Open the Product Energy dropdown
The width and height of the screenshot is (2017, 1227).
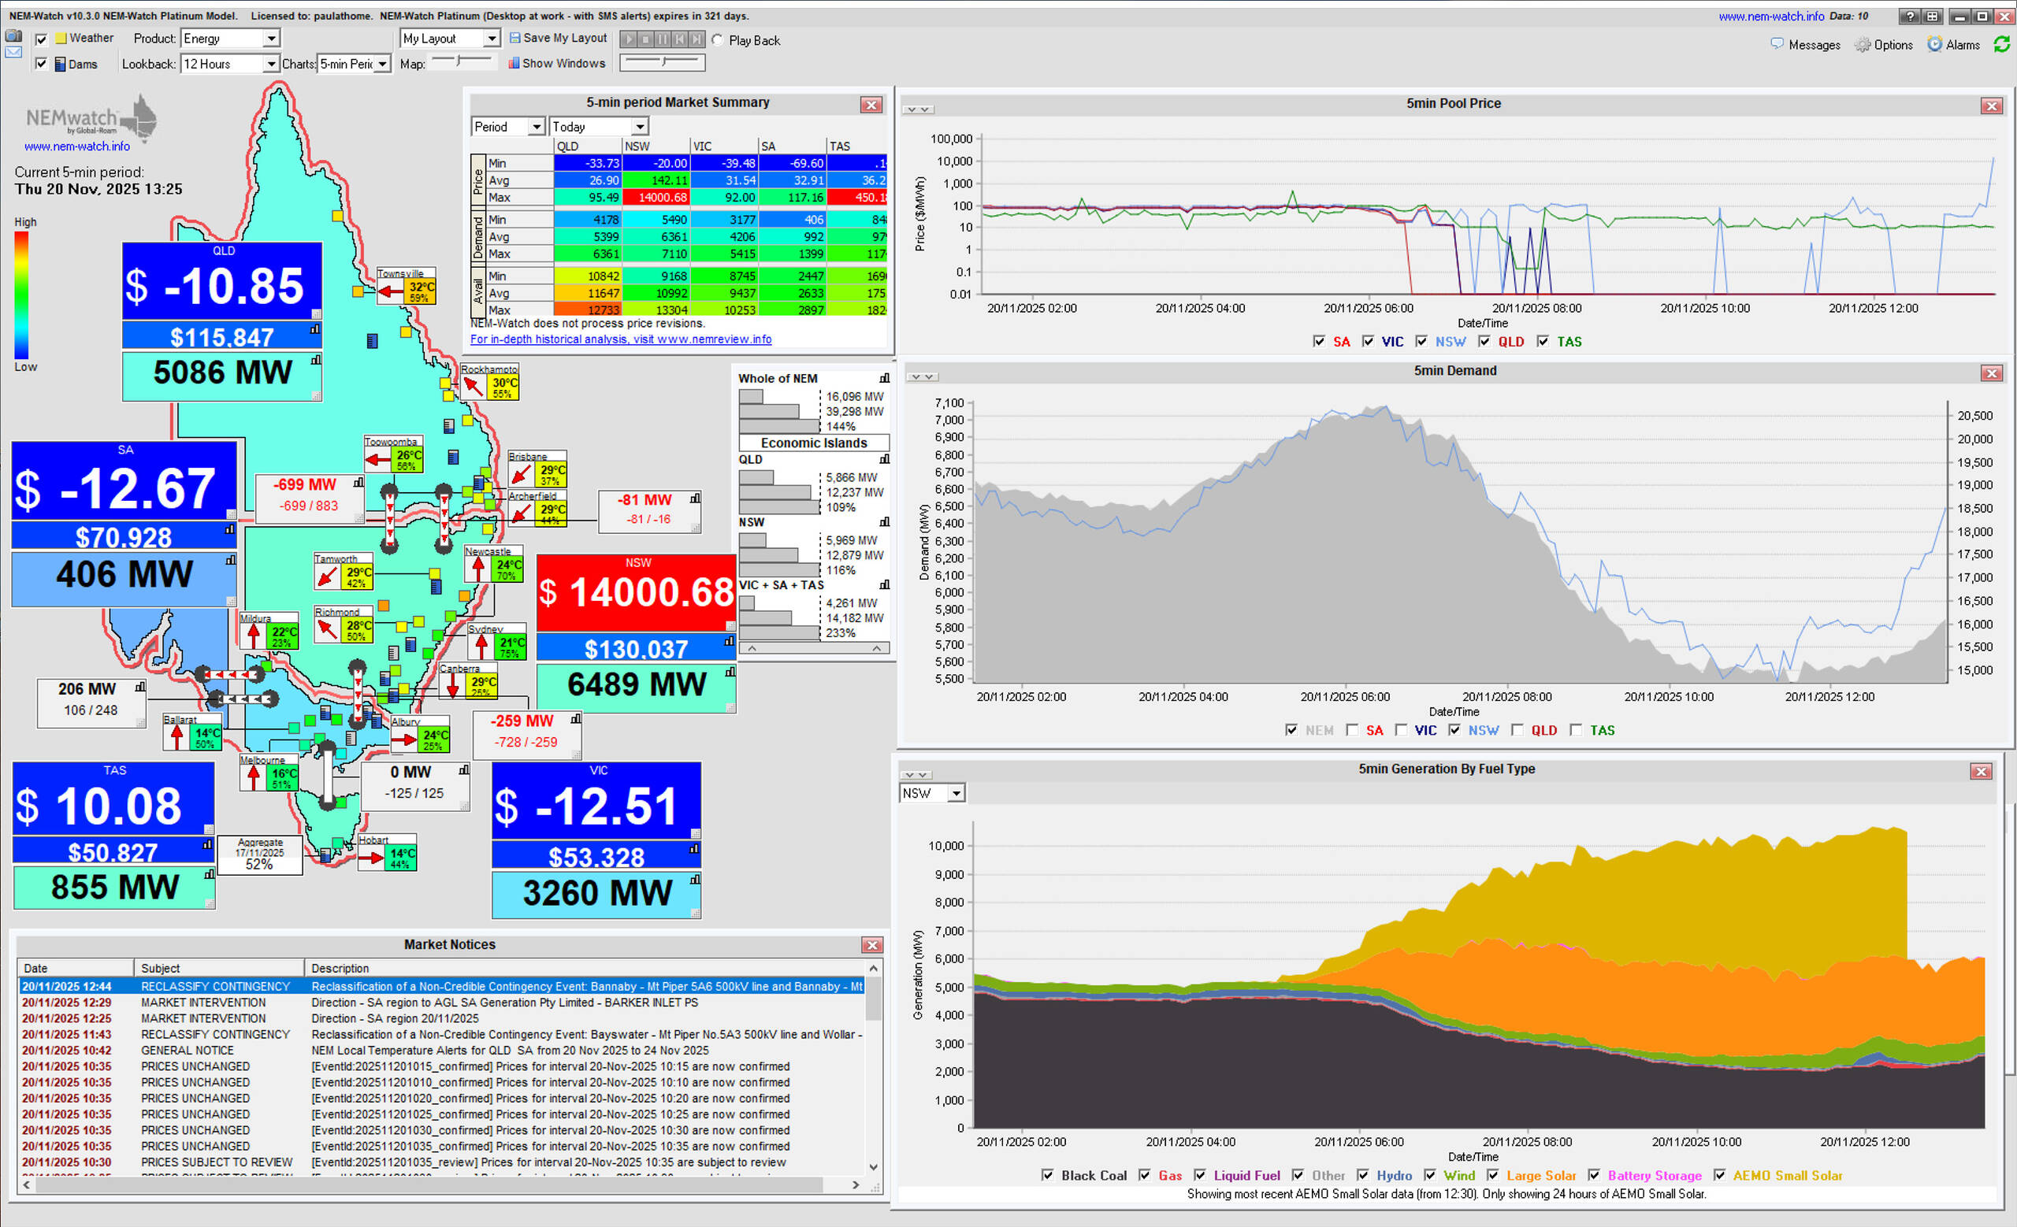(271, 39)
